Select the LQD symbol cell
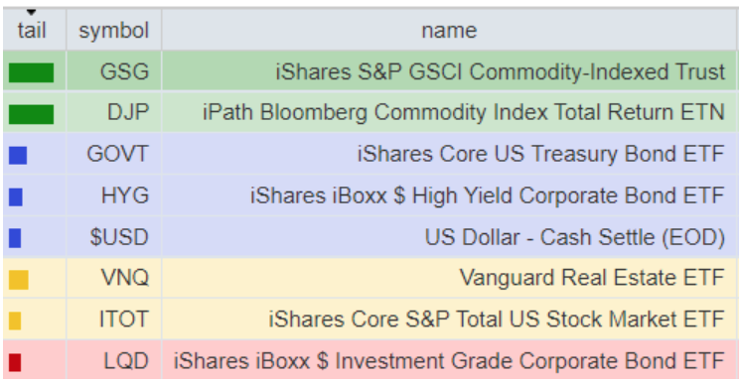Screen dimensions: 741x383 [114, 361]
